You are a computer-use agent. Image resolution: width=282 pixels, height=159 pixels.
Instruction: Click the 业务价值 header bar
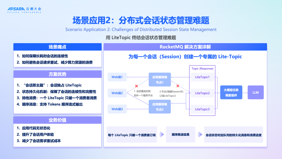pos(57,120)
